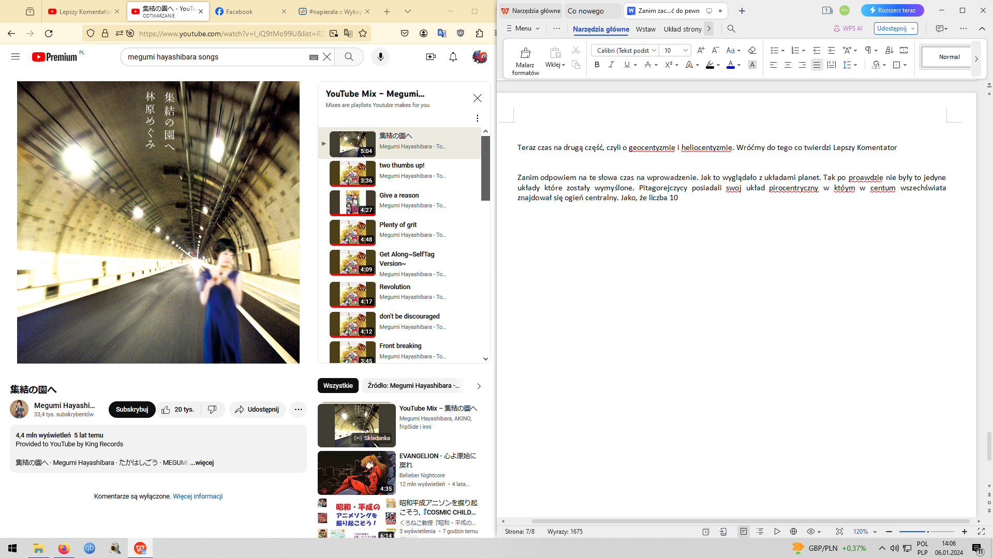Select the center text alignment icon
The height and width of the screenshot is (558, 993).
(x=787, y=65)
